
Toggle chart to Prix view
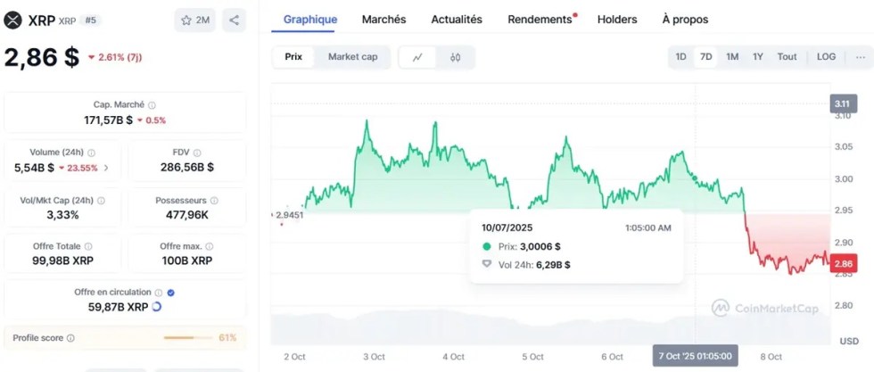point(293,57)
